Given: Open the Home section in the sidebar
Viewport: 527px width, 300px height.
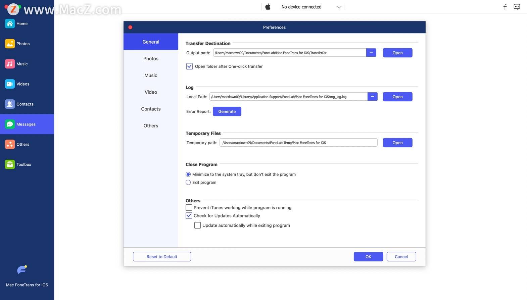Looking at the screenshot, I should point(27,23).
